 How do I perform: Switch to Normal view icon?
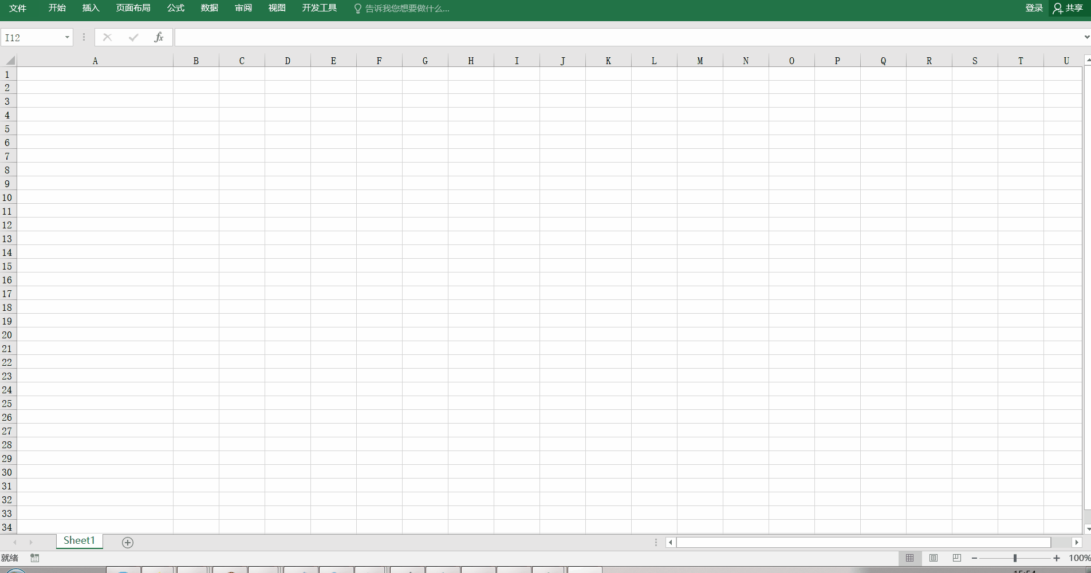910,558
